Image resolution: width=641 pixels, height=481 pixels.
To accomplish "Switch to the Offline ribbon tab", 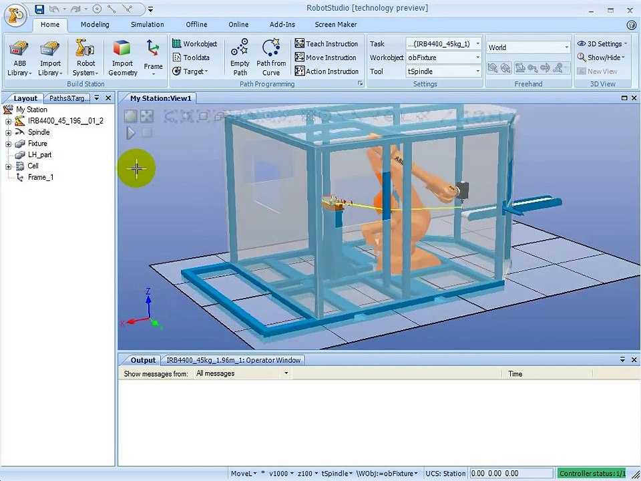I will [x=196, y=25].
